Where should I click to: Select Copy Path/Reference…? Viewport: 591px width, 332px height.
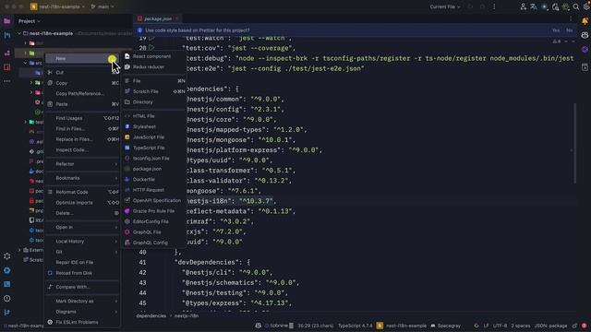(x=82, y=93)
